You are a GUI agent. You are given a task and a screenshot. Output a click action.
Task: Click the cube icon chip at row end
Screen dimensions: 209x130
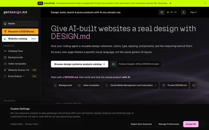(194, 86)
